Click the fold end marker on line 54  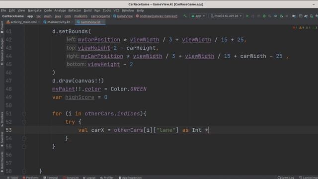click(24, 138)
